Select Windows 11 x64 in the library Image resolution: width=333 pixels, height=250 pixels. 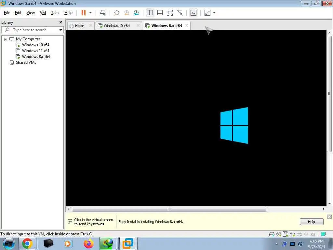click(x=35, y=51)
